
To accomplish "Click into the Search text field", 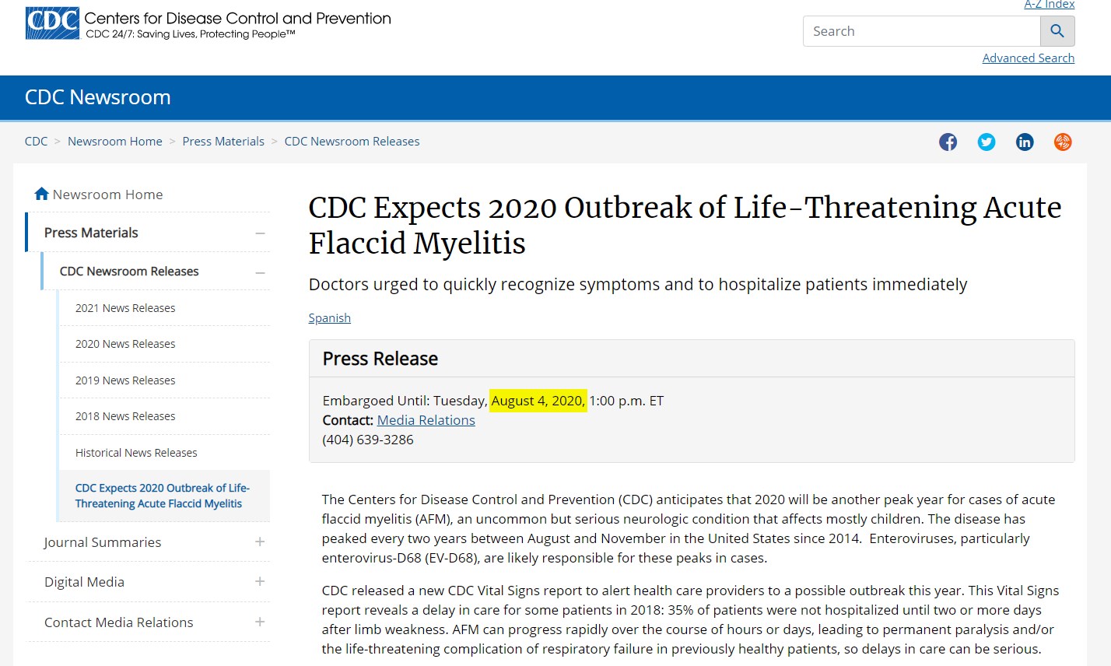I will pyautogui.click(x=921, y=31).
